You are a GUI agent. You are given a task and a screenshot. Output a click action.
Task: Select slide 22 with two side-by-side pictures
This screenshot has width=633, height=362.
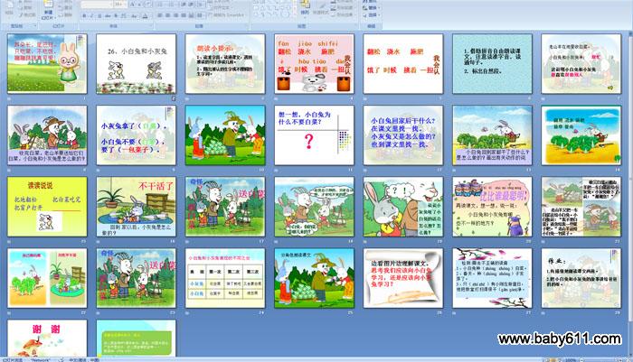[47, 278]
